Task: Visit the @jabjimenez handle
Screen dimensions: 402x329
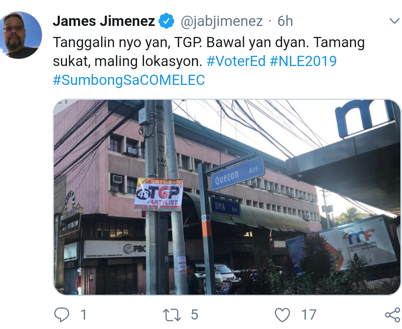Action: [x=222, y=21]
